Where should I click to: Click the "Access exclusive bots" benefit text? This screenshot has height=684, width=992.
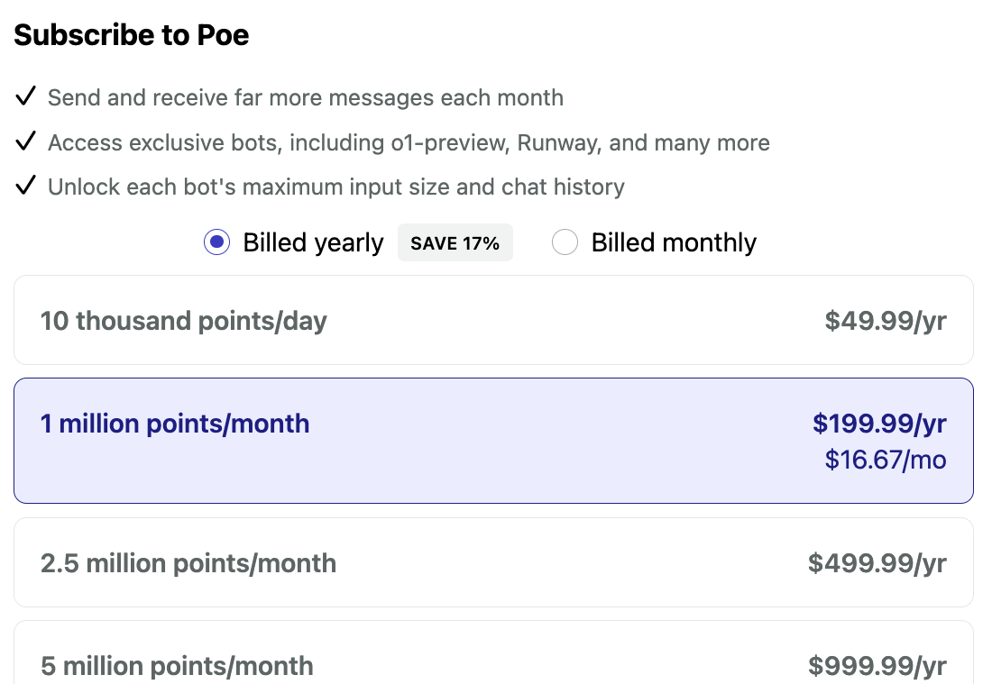click(409, 142)
